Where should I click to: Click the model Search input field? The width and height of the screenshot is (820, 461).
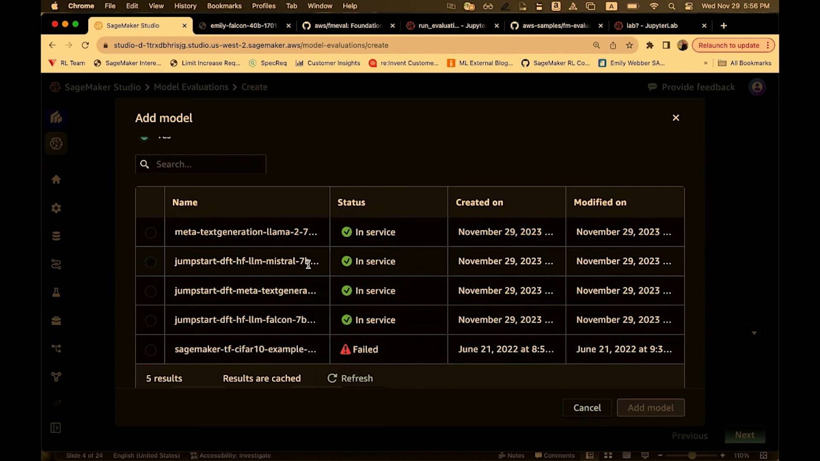[x=201, y=164]
